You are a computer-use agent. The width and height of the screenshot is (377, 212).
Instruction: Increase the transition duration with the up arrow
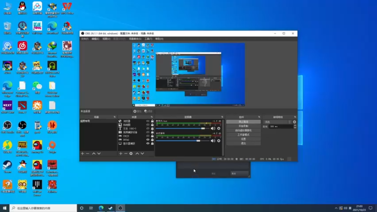coord(295,125)
